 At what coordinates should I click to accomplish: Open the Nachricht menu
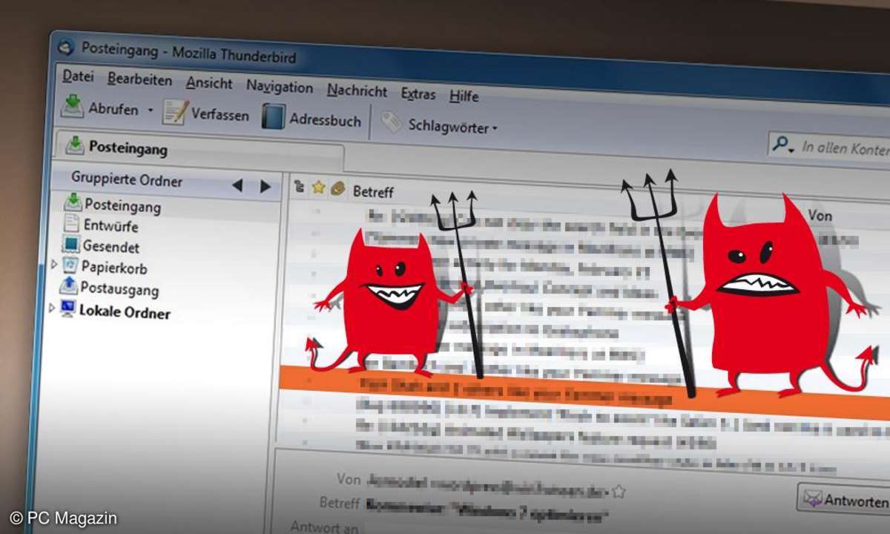(357, 91)
